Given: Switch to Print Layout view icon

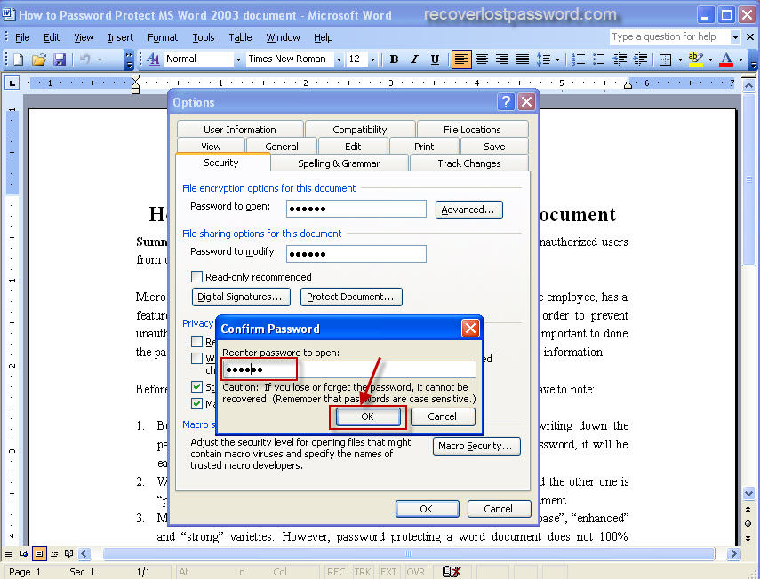Looking at the screenshot, I should click(39, 553).
